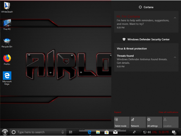Open Task View from the taskbar
Viewport: 181px width, 136px height.
(71, 132)
